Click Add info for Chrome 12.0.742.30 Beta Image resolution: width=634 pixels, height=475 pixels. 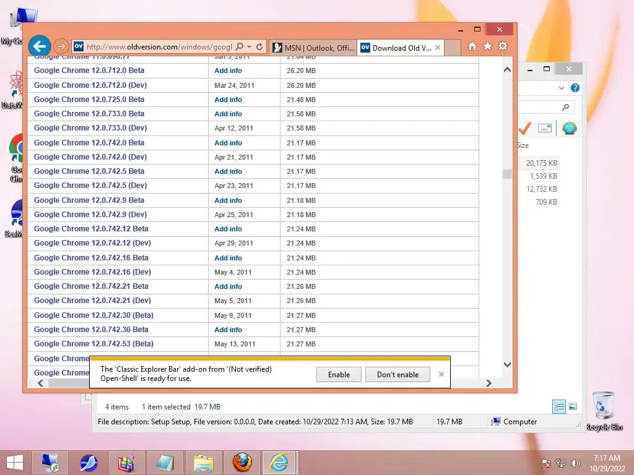coord(228,330)
